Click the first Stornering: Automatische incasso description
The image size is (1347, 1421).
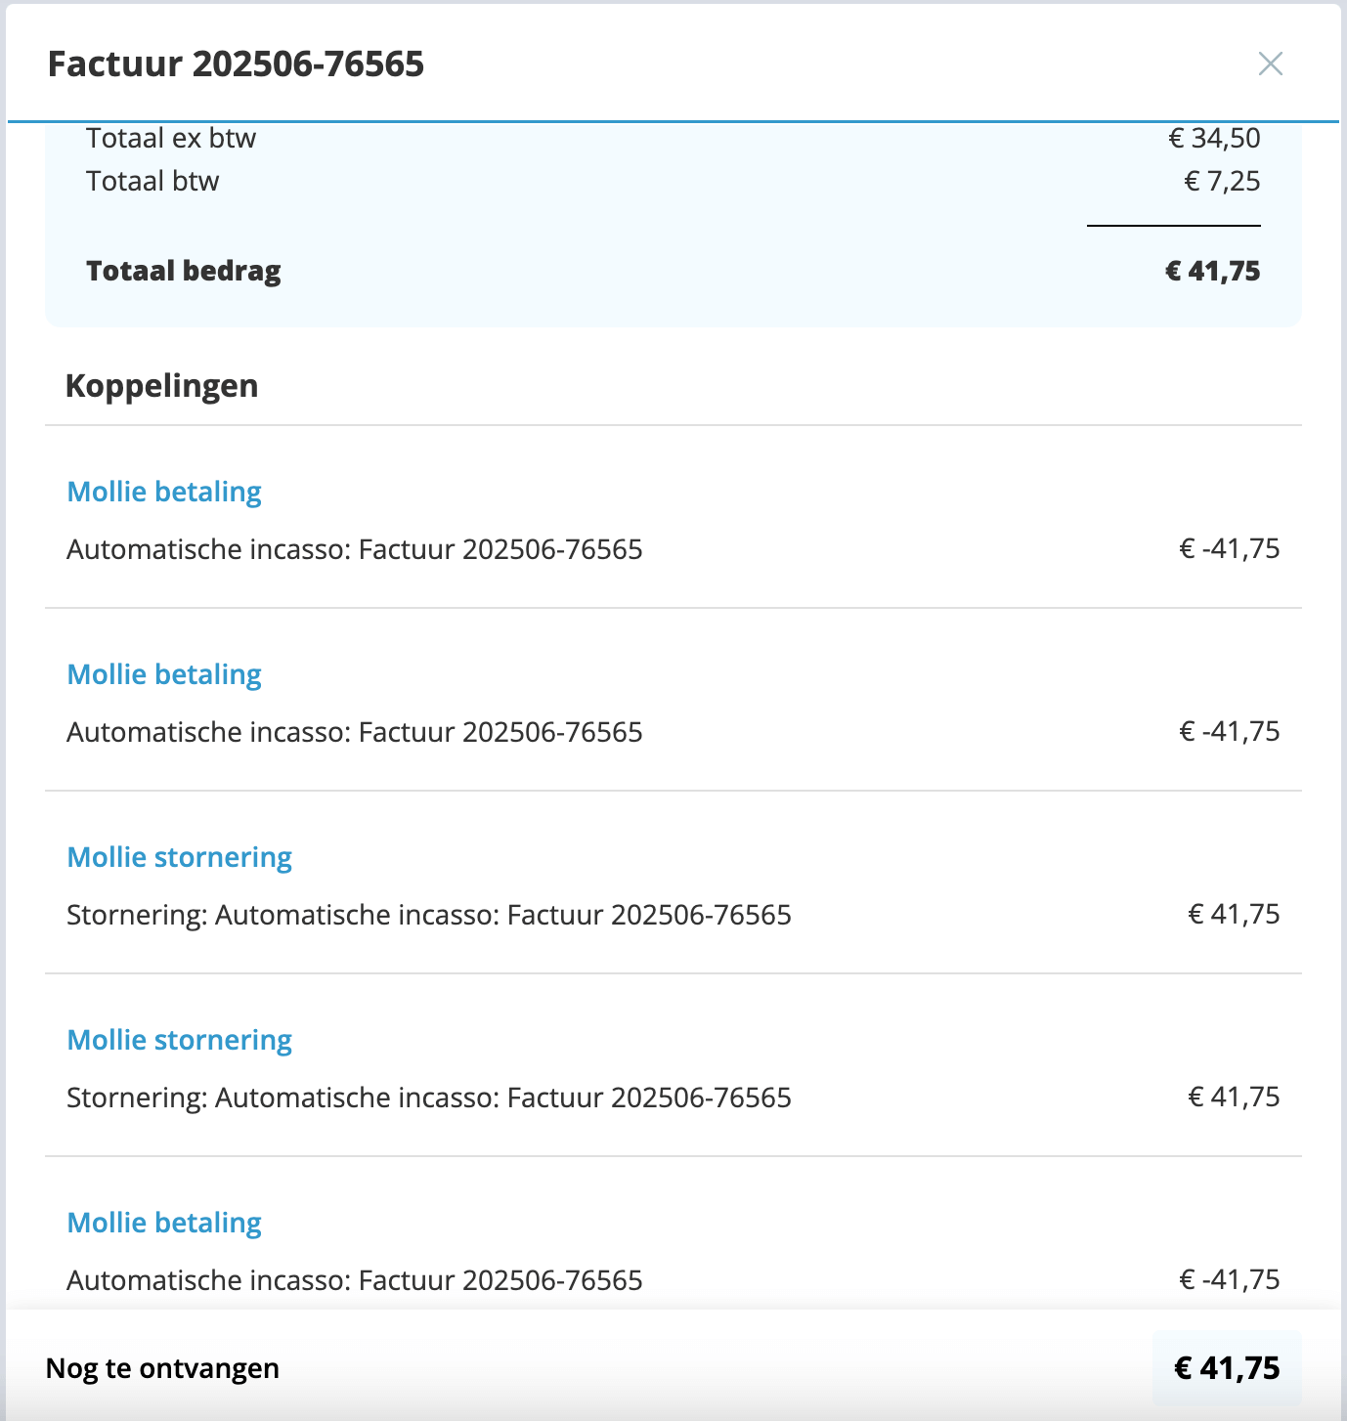click(429, 915)
